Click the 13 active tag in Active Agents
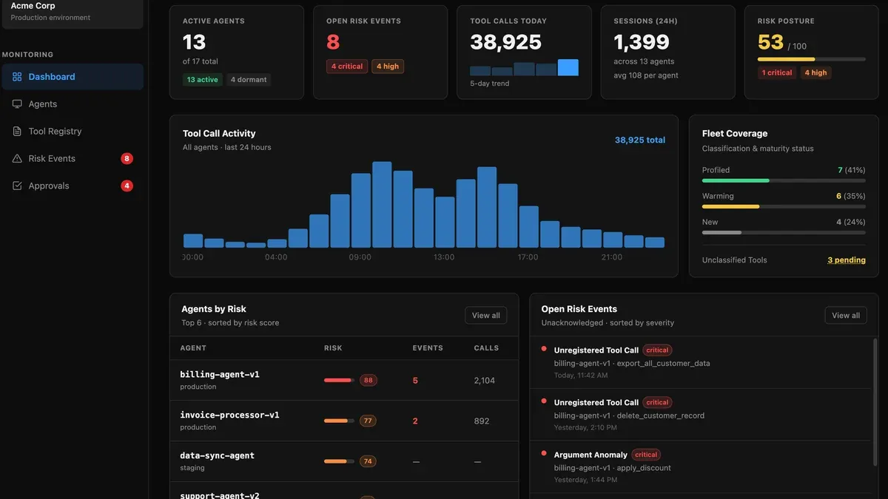The height and width of the screenshot is (499, 888). [203, 80]
